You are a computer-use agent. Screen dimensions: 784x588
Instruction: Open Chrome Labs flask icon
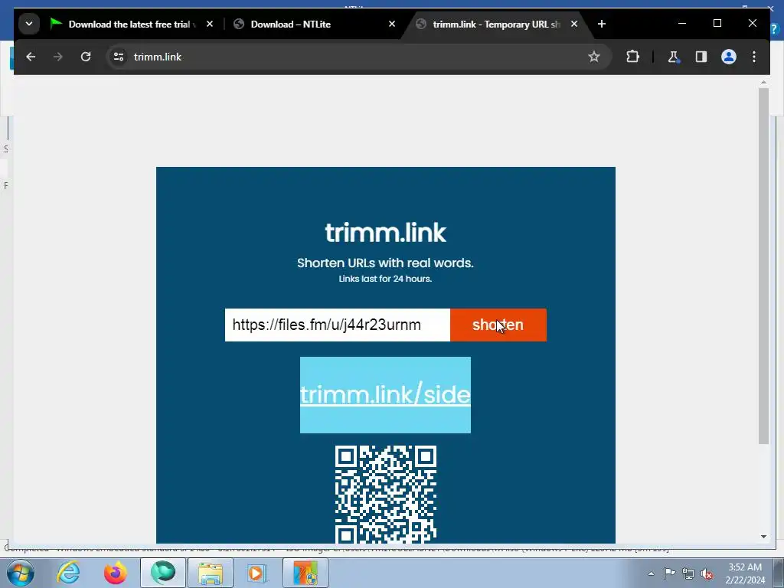[674, 57]
